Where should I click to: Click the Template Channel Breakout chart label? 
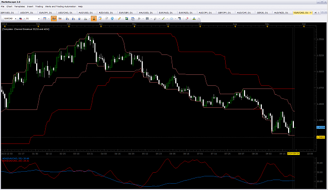pos(26,29)
